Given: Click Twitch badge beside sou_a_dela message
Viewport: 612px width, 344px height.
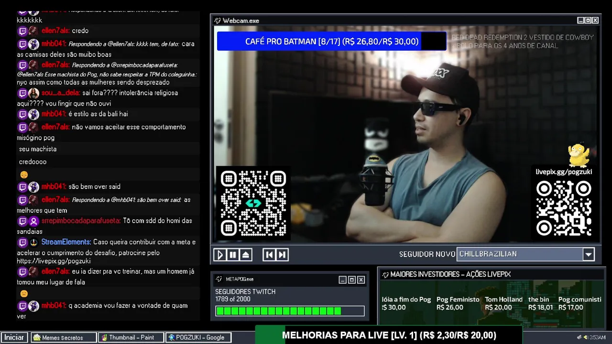Looking at the screenshot, I should pos(22,93).
